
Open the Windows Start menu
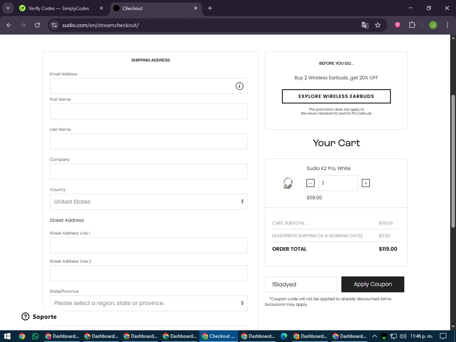7,336
